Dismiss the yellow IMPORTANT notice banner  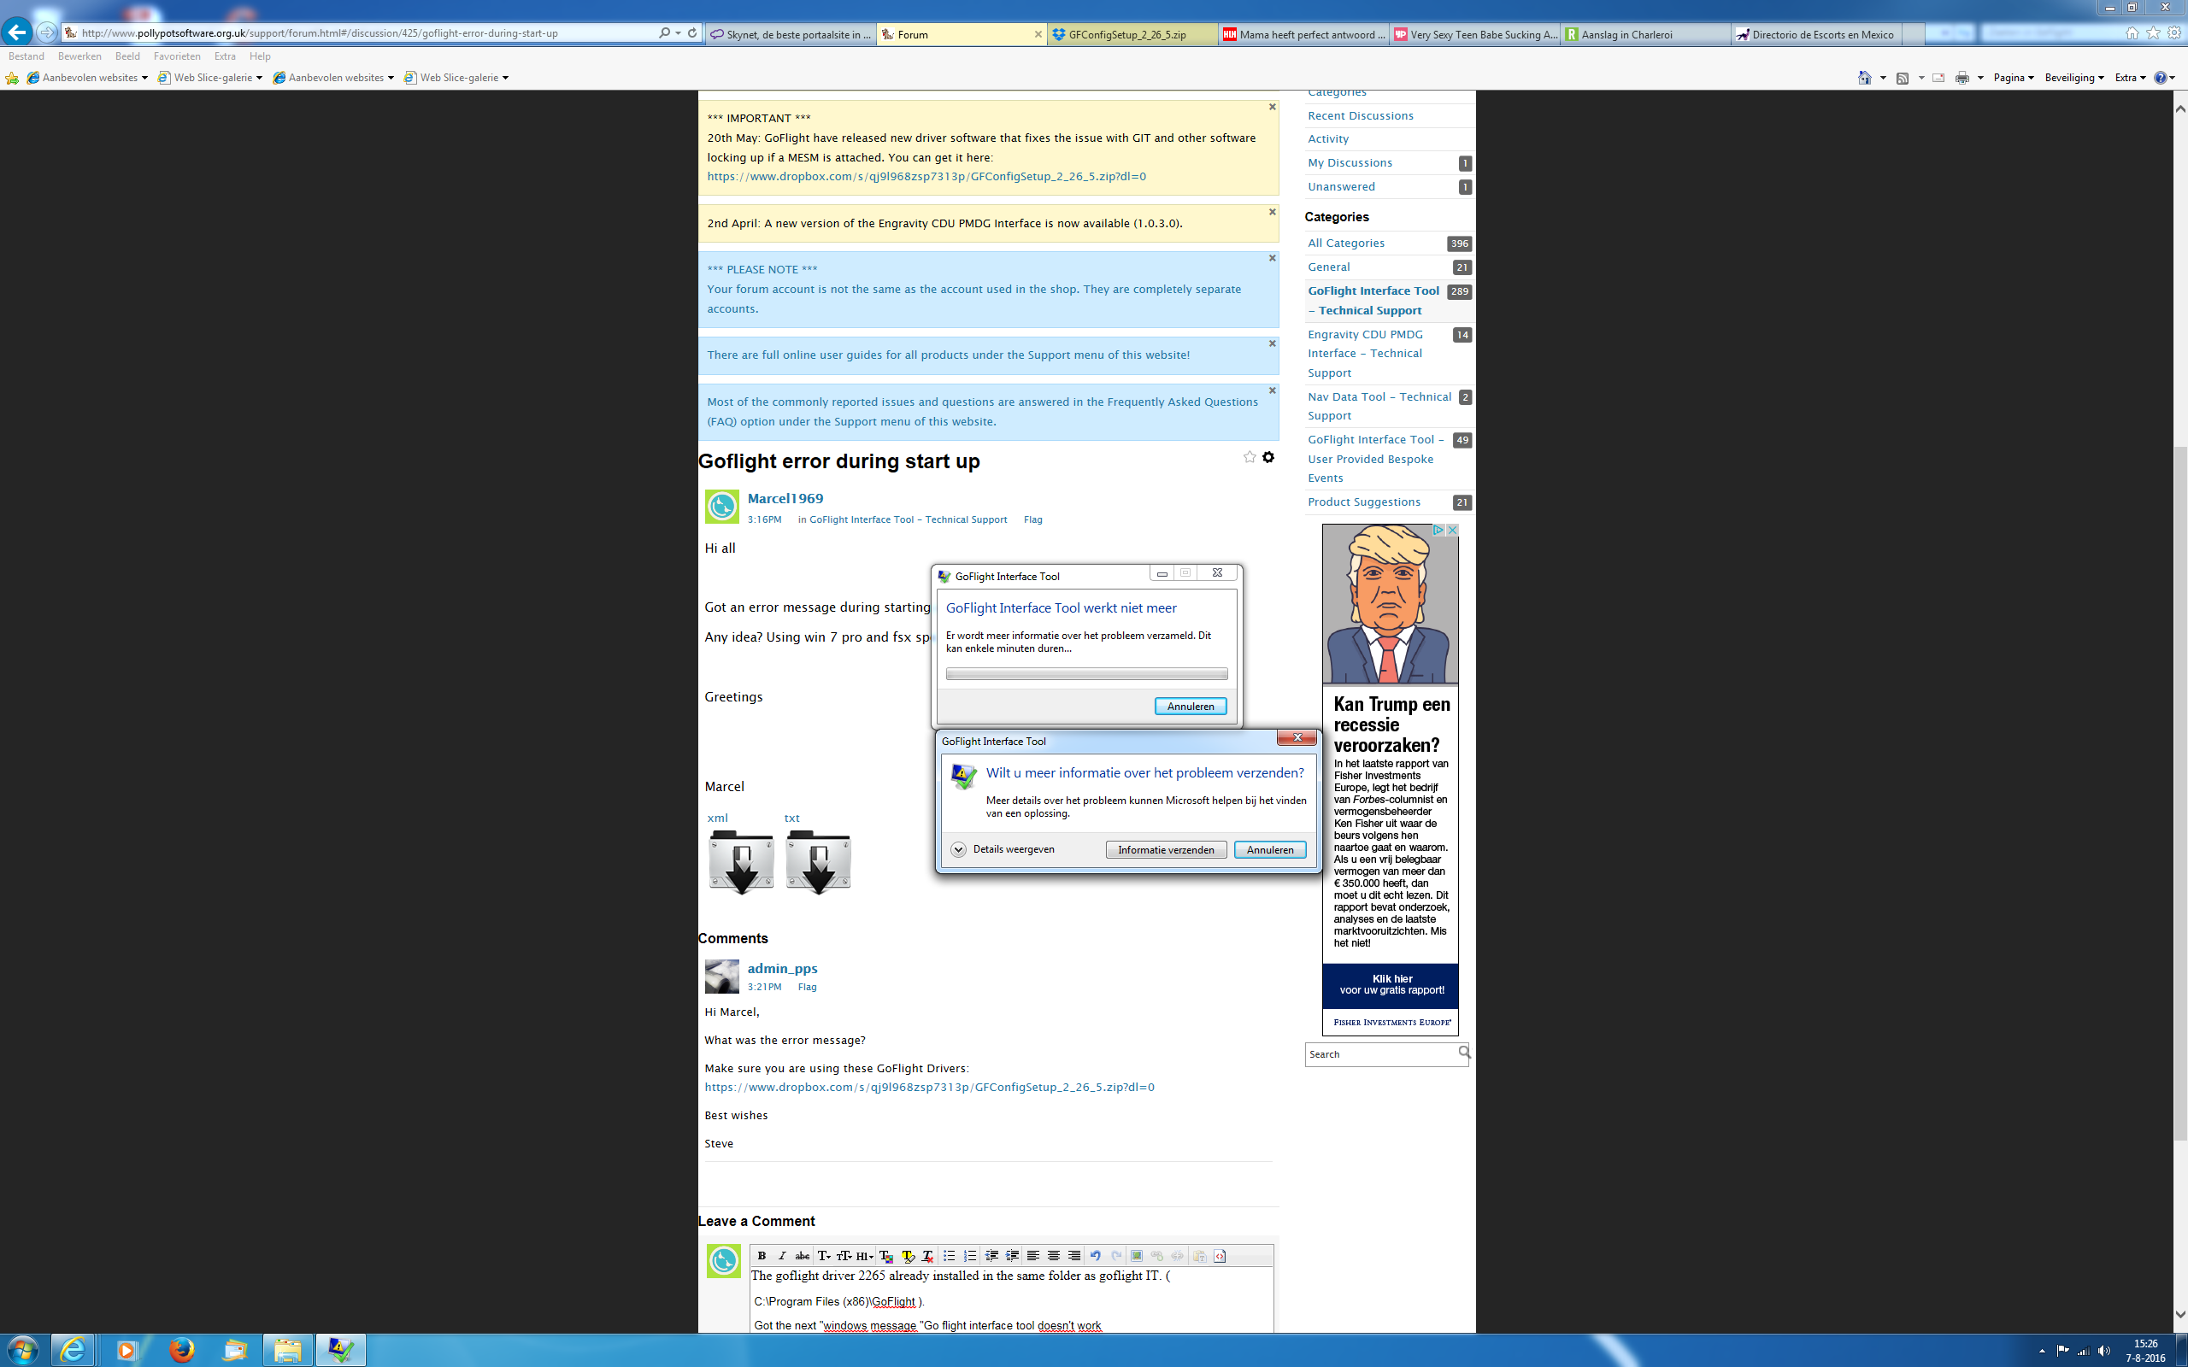1271,107
